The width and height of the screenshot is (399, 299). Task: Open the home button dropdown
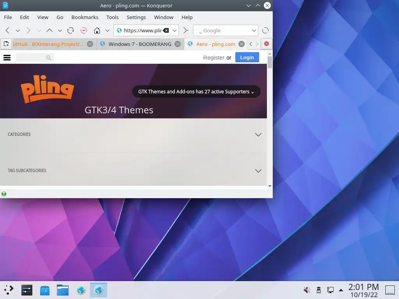click(x=108, y=30)
